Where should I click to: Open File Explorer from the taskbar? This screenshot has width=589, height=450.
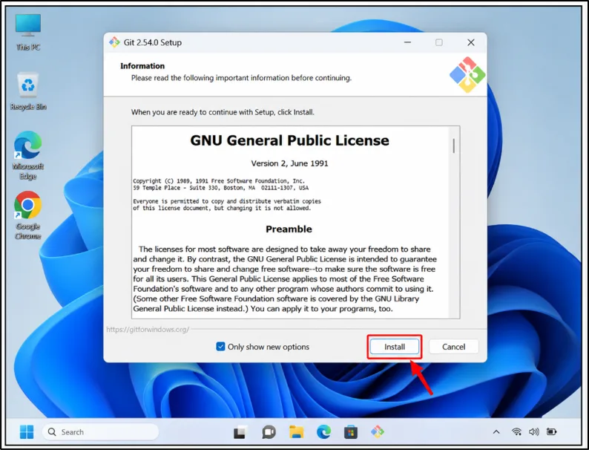(297, 432)
